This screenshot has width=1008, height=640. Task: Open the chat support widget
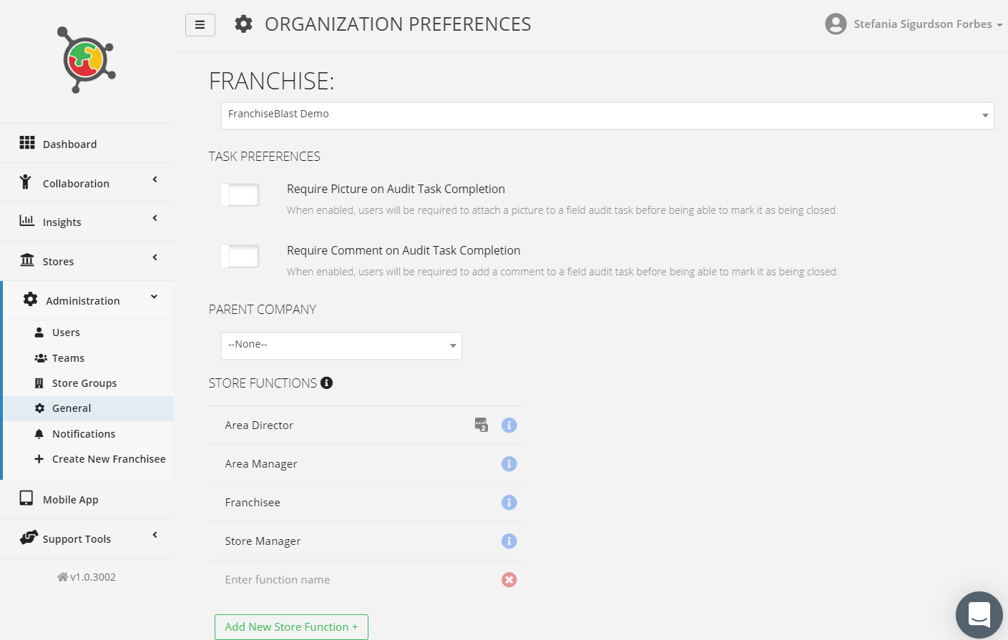pos(979,615)
